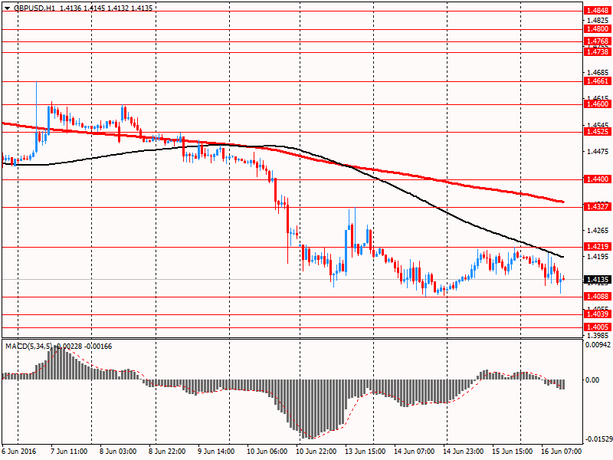This screenshot has height=460, width=613.
Task: Select the 1.4005 support level label
Action: [x=598, y=327]
